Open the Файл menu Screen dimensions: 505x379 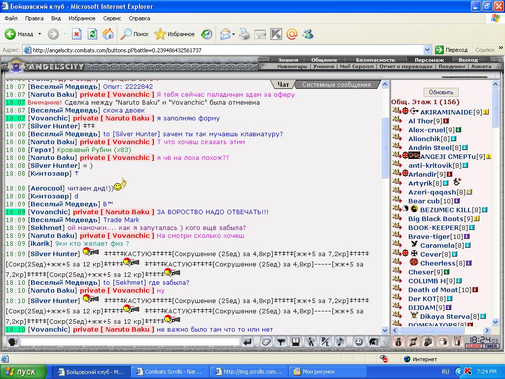pyautogui.click(x=11, y=18)
